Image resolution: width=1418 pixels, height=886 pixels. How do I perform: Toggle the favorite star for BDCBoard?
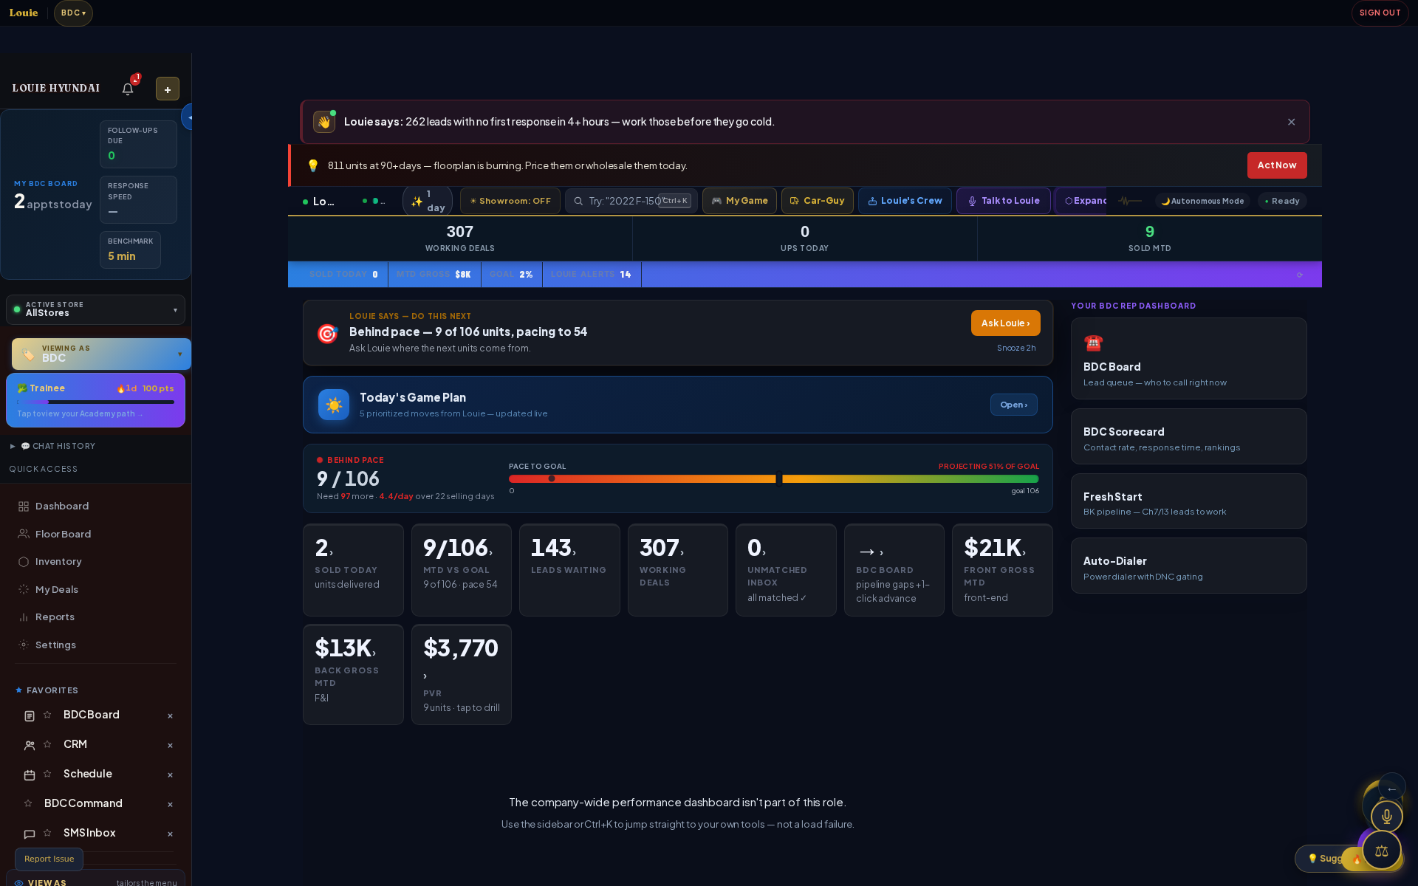pyautogui.click(x=47, y=715)
